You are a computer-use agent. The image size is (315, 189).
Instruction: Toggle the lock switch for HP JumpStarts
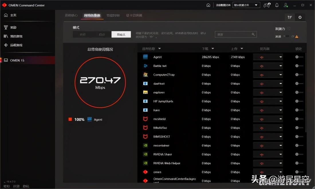pos(299,101)
